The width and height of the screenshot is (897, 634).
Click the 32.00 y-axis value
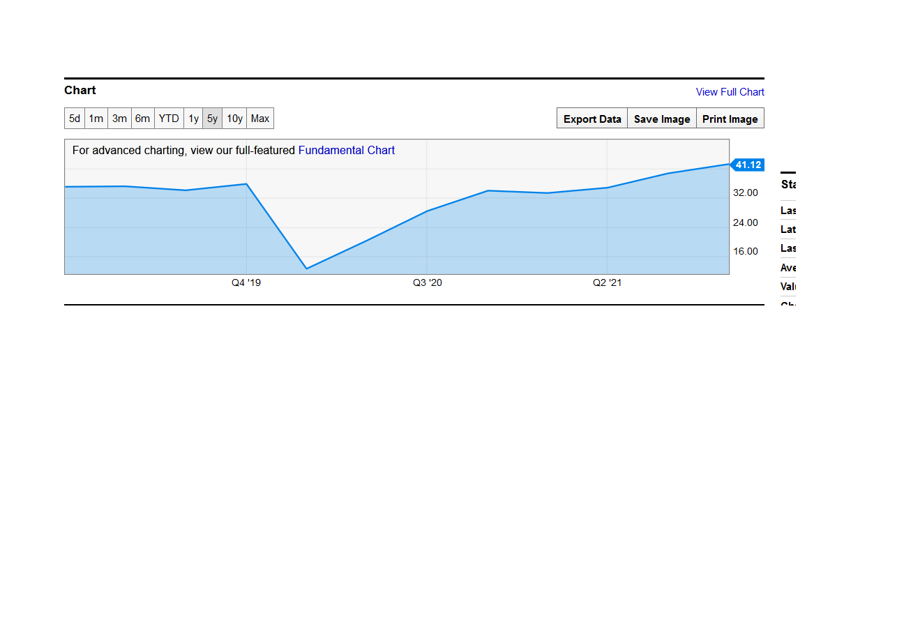(x=746, y=193)
